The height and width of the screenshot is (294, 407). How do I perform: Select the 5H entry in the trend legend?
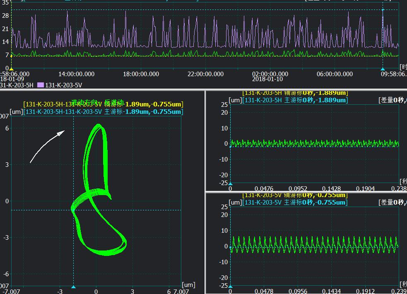[x=17, y=85]
